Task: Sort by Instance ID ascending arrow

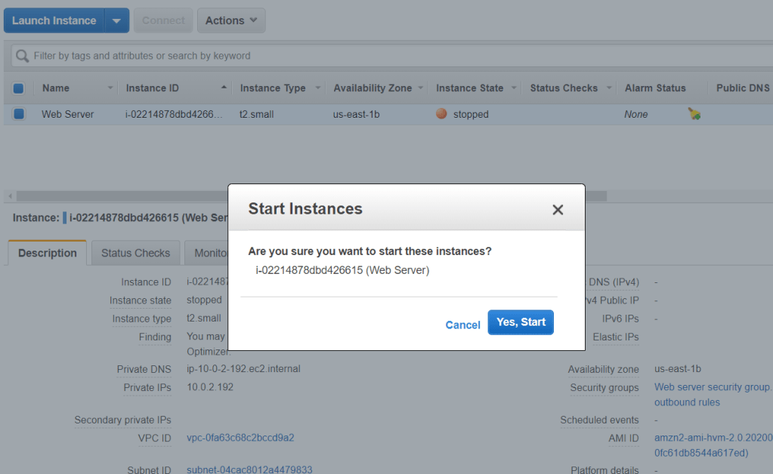Action: point(224,88)
